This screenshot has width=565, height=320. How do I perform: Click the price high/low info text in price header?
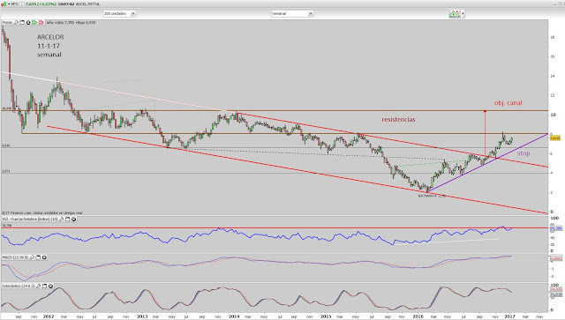pyautogui.click(x=71, y=23)
